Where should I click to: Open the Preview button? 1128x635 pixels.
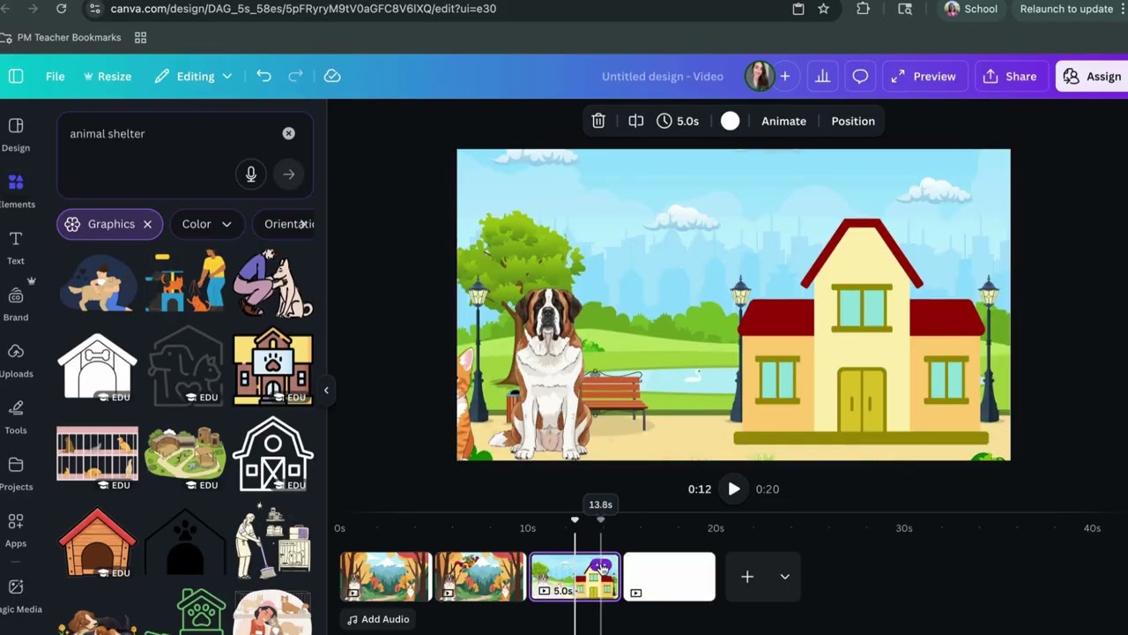[924, 77]
